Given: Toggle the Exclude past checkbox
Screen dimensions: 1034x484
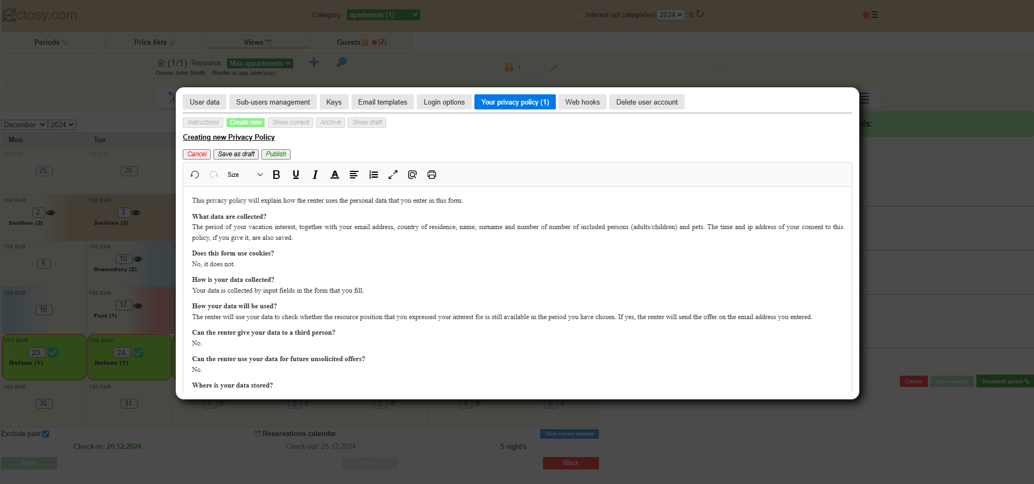Looking at the screenshot, I should coord(46,434).
